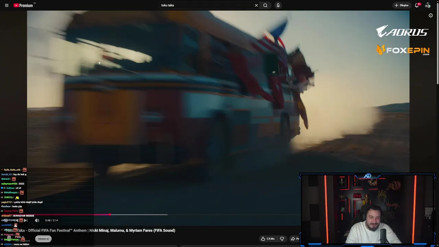This screenshot has height=247, width=439.
Task: Skip to the next video
Action: pos(25,220)
